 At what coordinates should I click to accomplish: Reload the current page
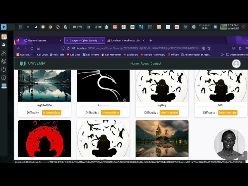pyautogui.click(x=32, y=48)
